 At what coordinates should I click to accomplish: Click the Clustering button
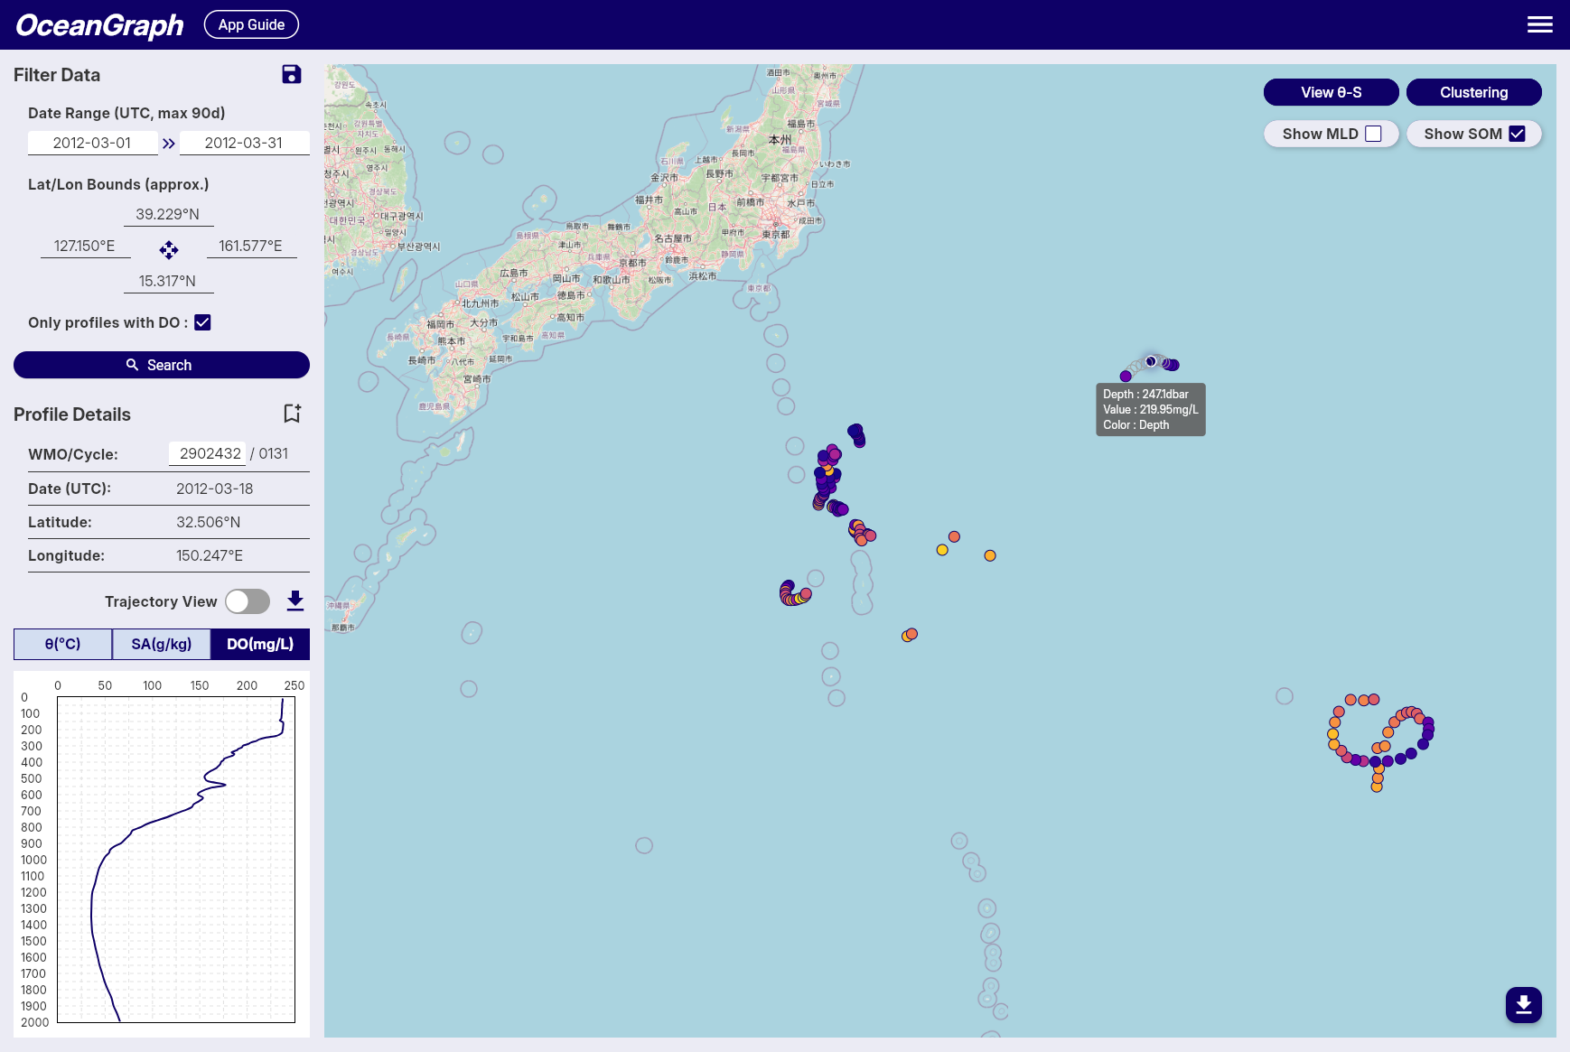pos(1473,92)
